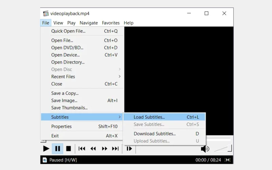Click the 00:00 / 08:24 time display
Screen dimensions: 272x170
tap(208, 160)
